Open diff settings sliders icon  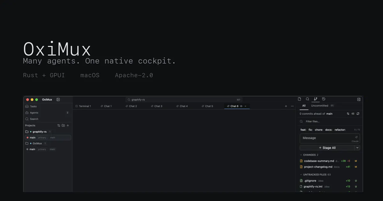(348, 114)
